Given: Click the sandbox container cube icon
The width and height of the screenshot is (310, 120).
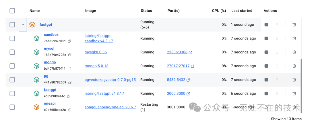Looking at the screenshot, I should tap(36, 38).
